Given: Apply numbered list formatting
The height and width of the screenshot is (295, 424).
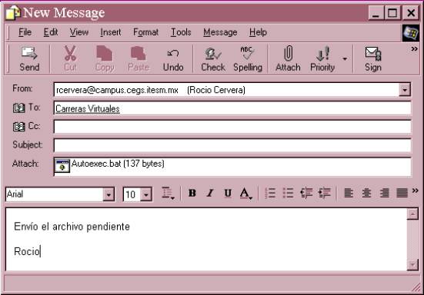Looking at the screenshot, I should coord(270,194).
